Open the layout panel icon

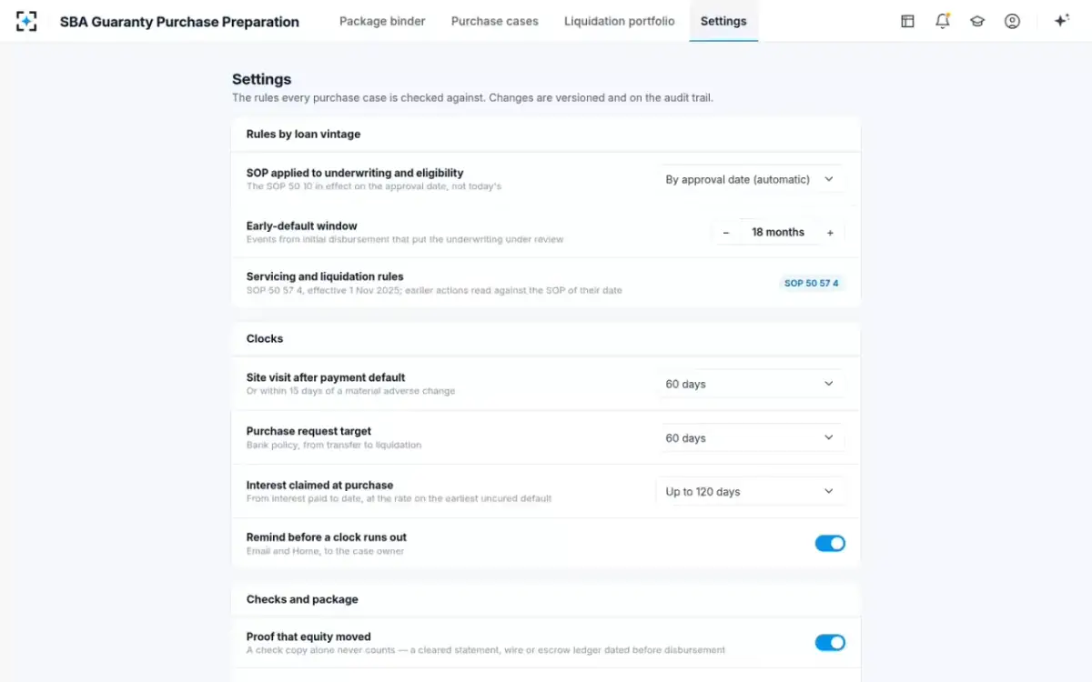pos(907,21)
